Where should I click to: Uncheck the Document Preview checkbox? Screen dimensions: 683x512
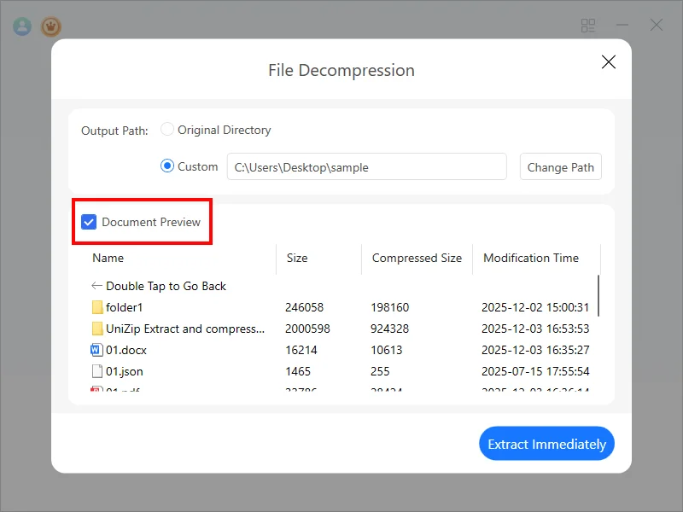click(x=89, y=222)
